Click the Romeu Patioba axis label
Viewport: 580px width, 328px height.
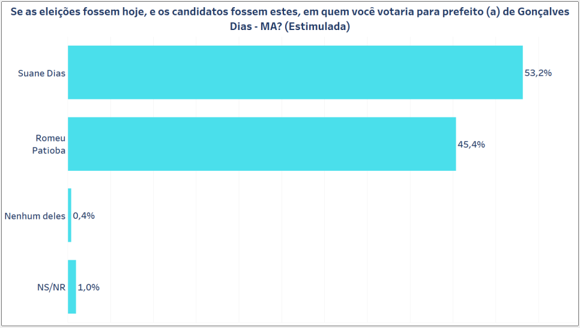49,144
